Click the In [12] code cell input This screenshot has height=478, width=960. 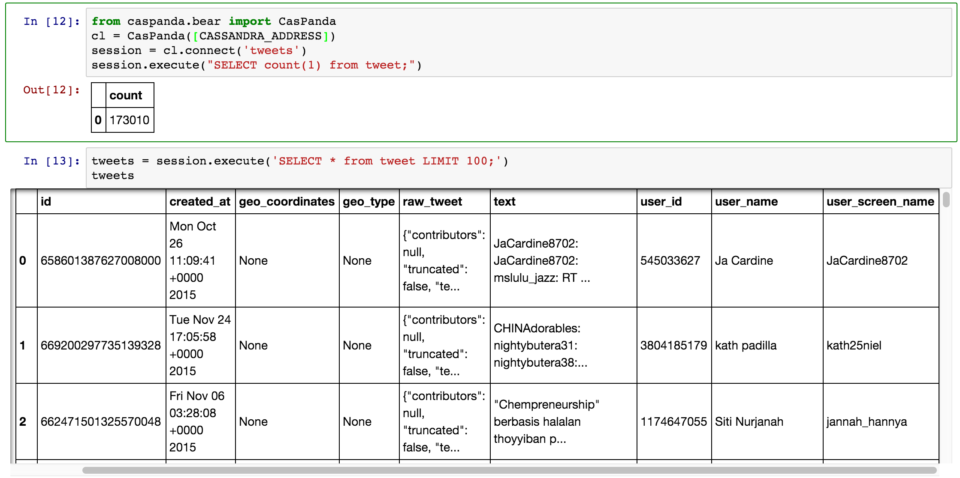pos(519,43)
